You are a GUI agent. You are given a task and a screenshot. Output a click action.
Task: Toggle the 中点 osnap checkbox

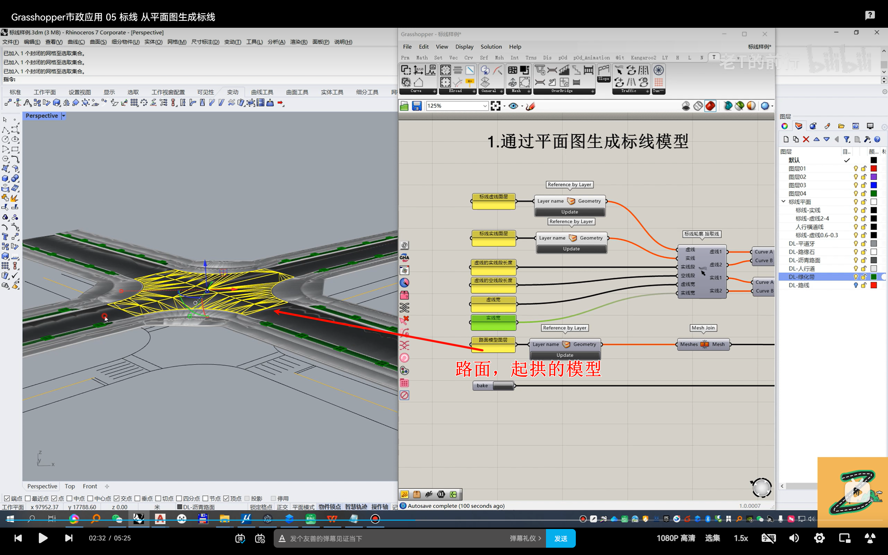(70, 498)
